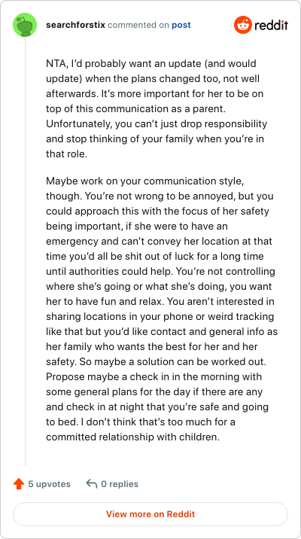Click the reply arrow icon

click(x=91, y=484)
